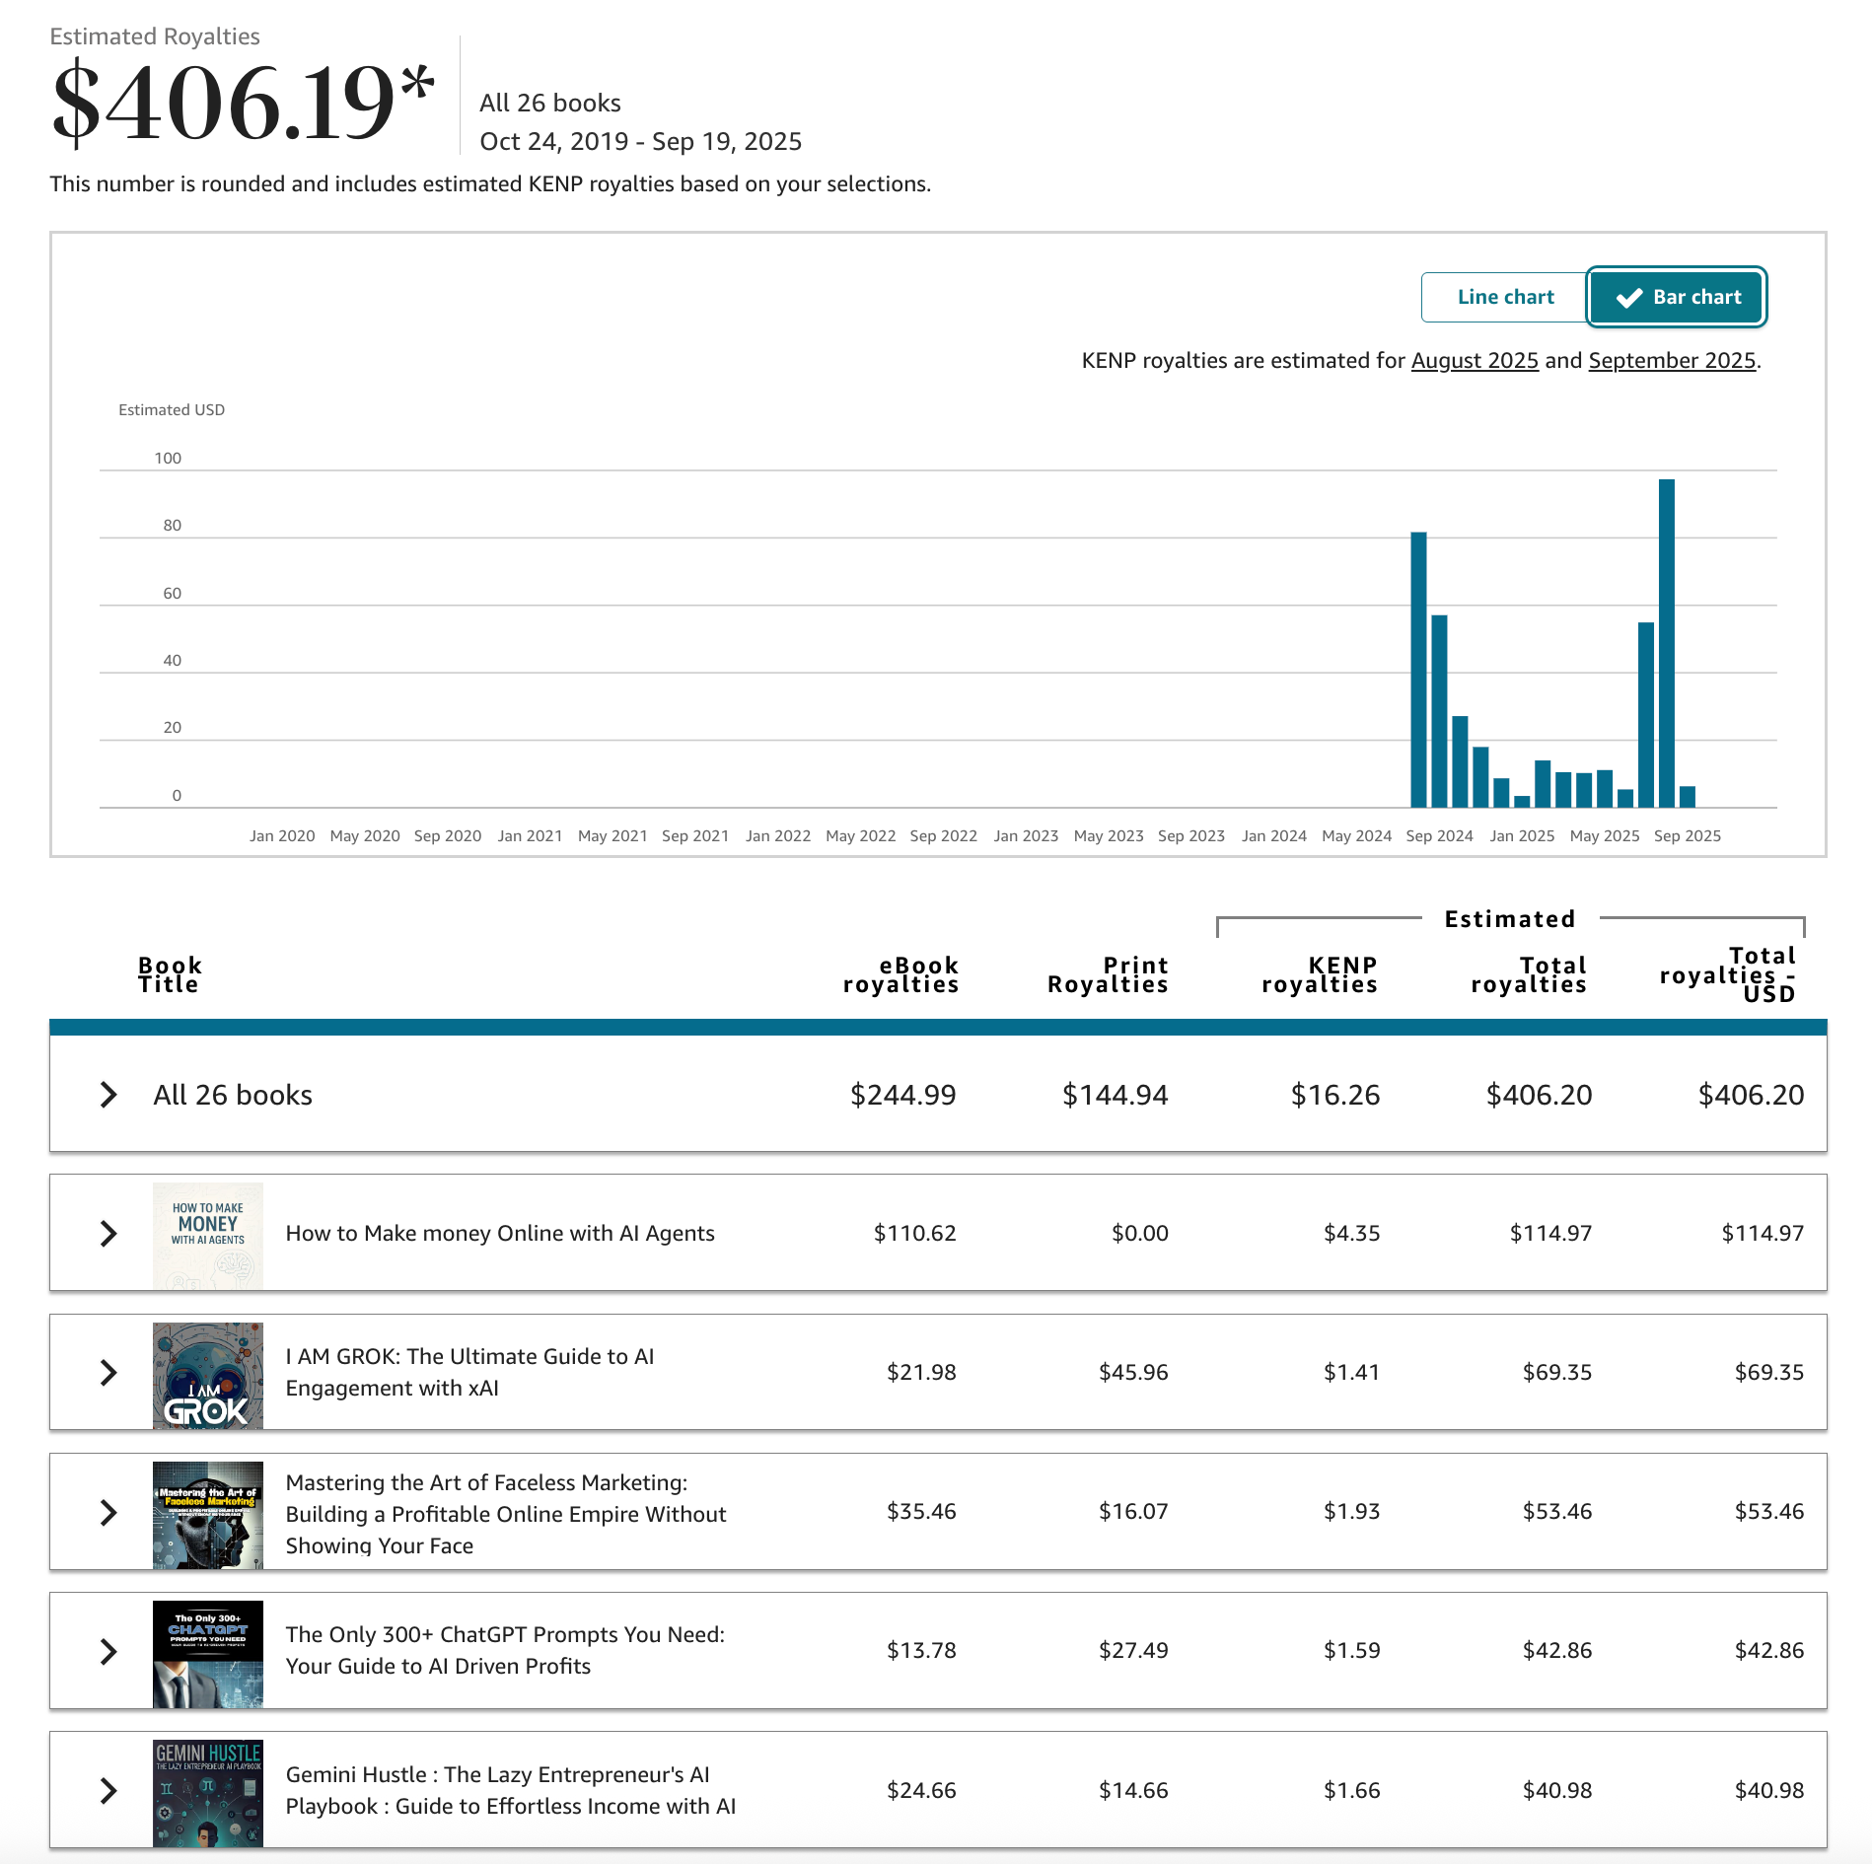1872x1864 pixels.
Task: Expand How to Make money Online row
Action: pyautogui.click(x=108, y=1234)
